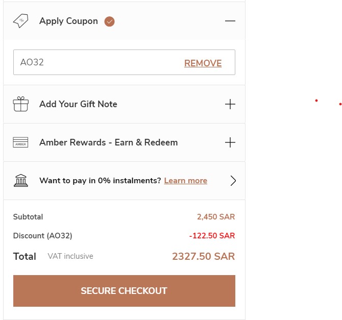
Task: Open the Learn more instalments link
Action: [x=185, y=181]
